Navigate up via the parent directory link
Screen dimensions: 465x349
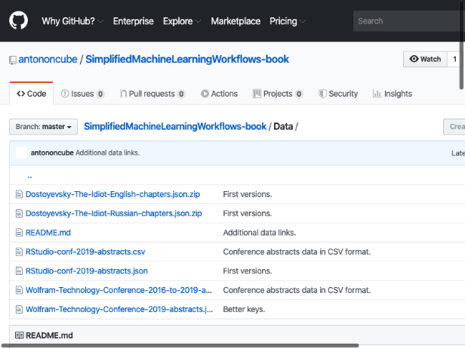tap(29, 175)
